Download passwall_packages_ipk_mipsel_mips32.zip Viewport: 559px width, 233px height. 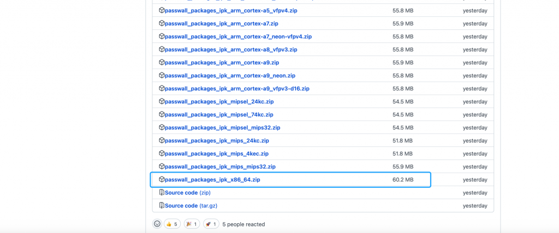223,128
